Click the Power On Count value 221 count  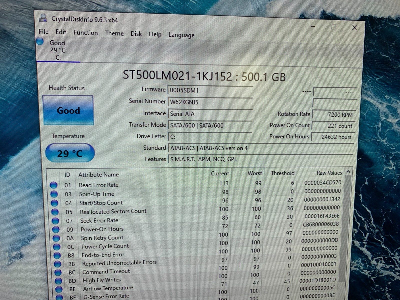(333, 126)
